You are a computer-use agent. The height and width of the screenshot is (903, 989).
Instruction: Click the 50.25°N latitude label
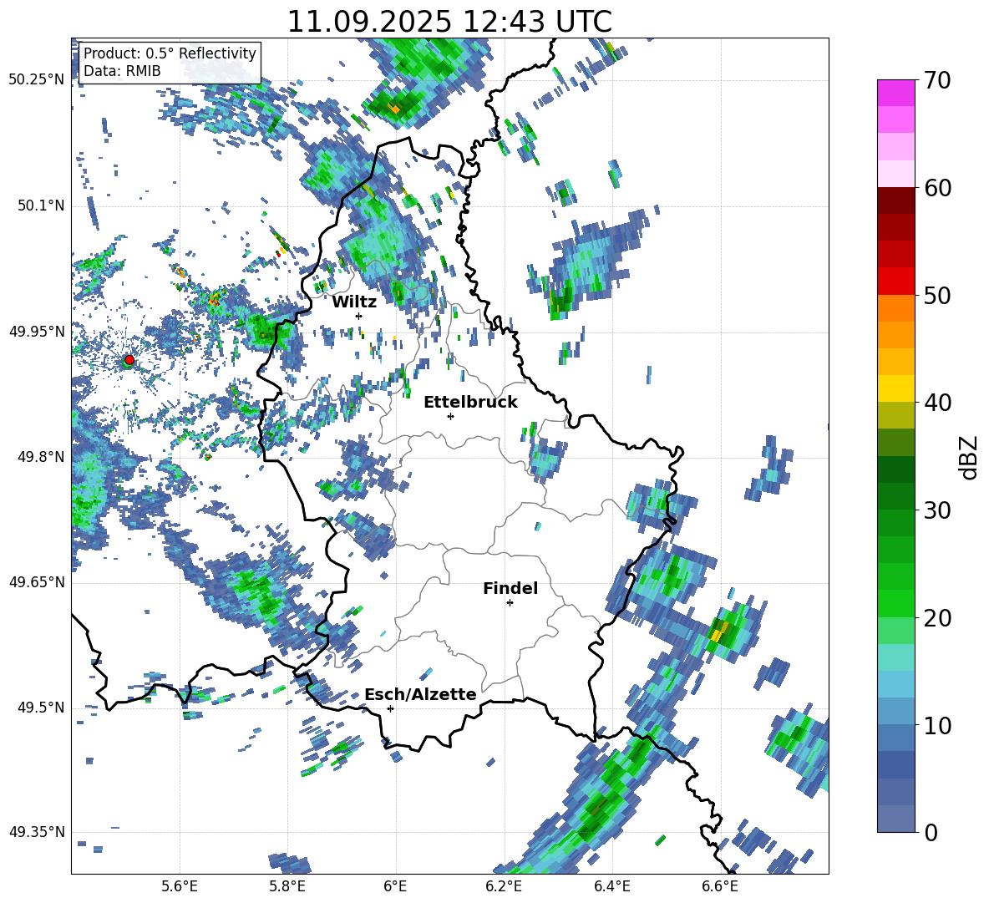click(37, 80)
